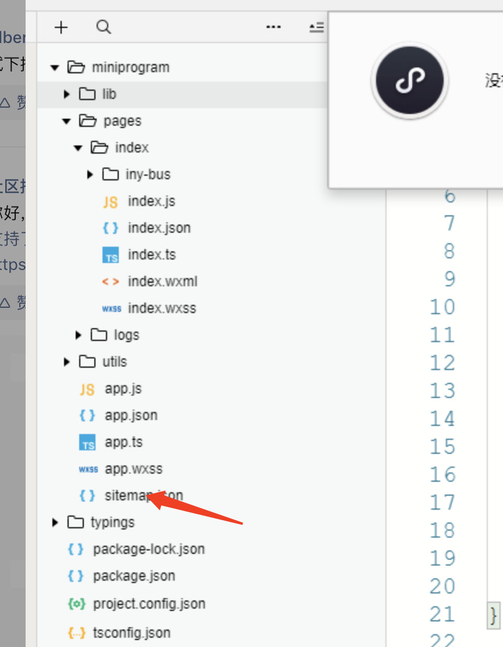The image size is (503, 647).
Task: Open package-lock.json file
Action: pos(148,549)
